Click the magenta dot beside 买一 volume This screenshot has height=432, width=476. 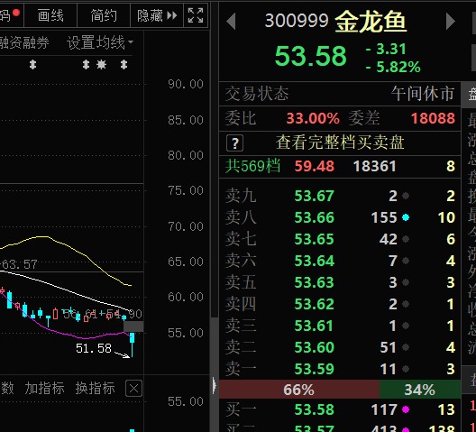(406, 409)
